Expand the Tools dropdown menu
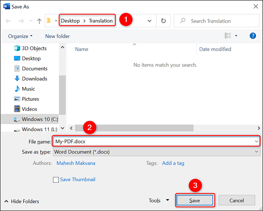This screenshot has height=211, width=263. click(159, 200)
